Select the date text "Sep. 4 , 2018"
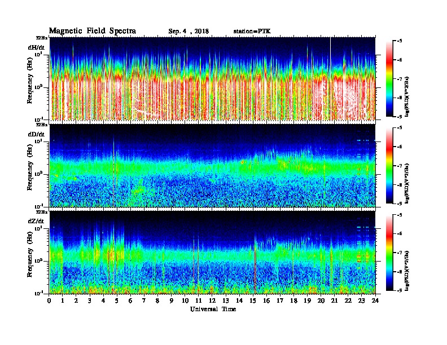Screen dimensions: 447x345 tap(189, 32)
